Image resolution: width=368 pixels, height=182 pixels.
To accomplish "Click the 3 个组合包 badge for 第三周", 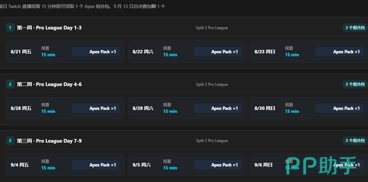I will click(355, 141).
